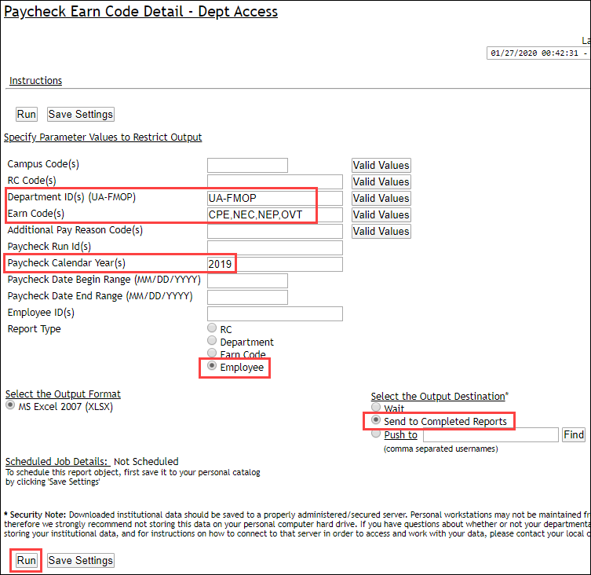
Task: Click the RC Code(s) input field
Action: pos(275,182)
